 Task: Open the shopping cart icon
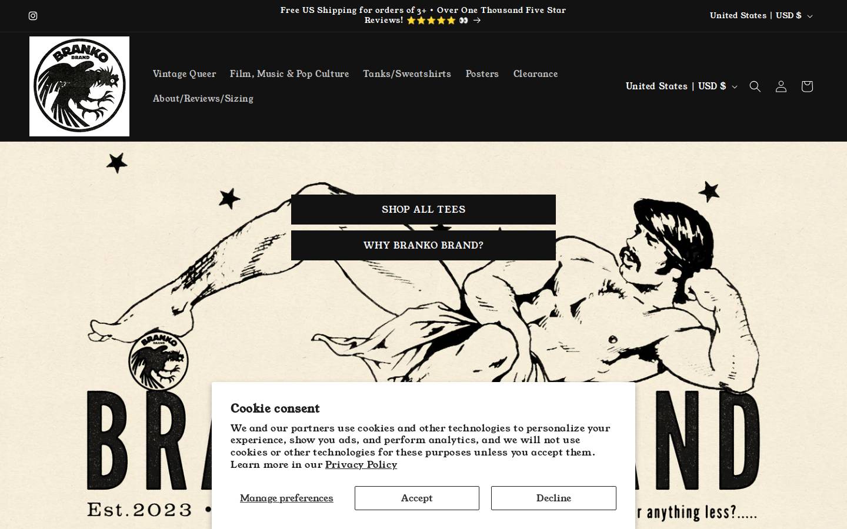point(807,86)
